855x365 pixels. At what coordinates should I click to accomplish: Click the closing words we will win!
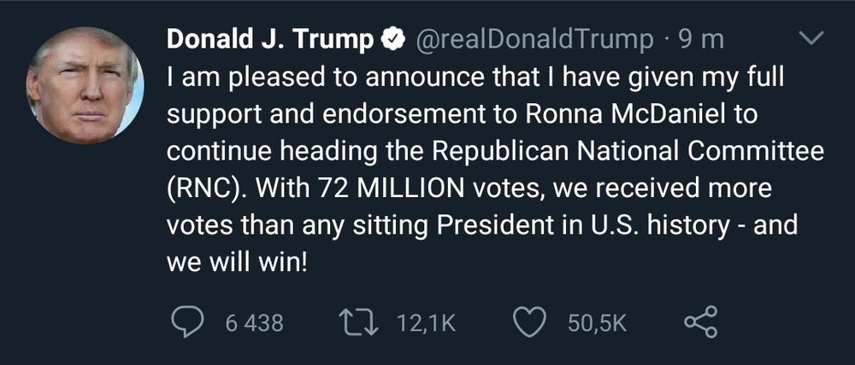[x=236, y=261]
